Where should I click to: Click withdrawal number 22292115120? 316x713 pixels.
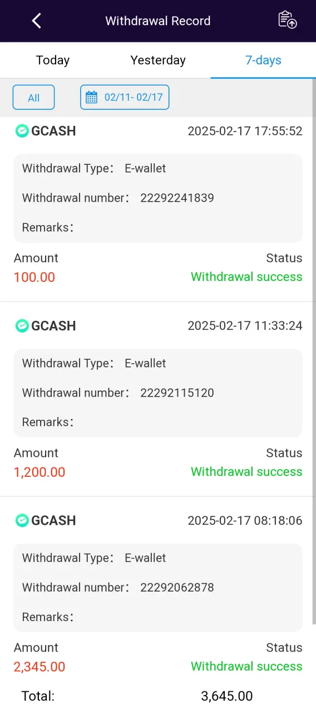coord(177,393)
